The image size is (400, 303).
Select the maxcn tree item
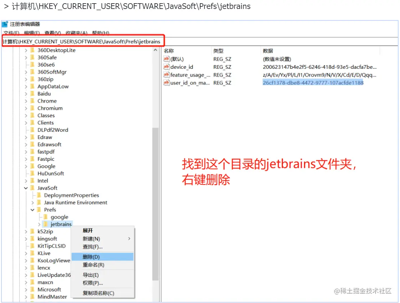pos(45,282)
